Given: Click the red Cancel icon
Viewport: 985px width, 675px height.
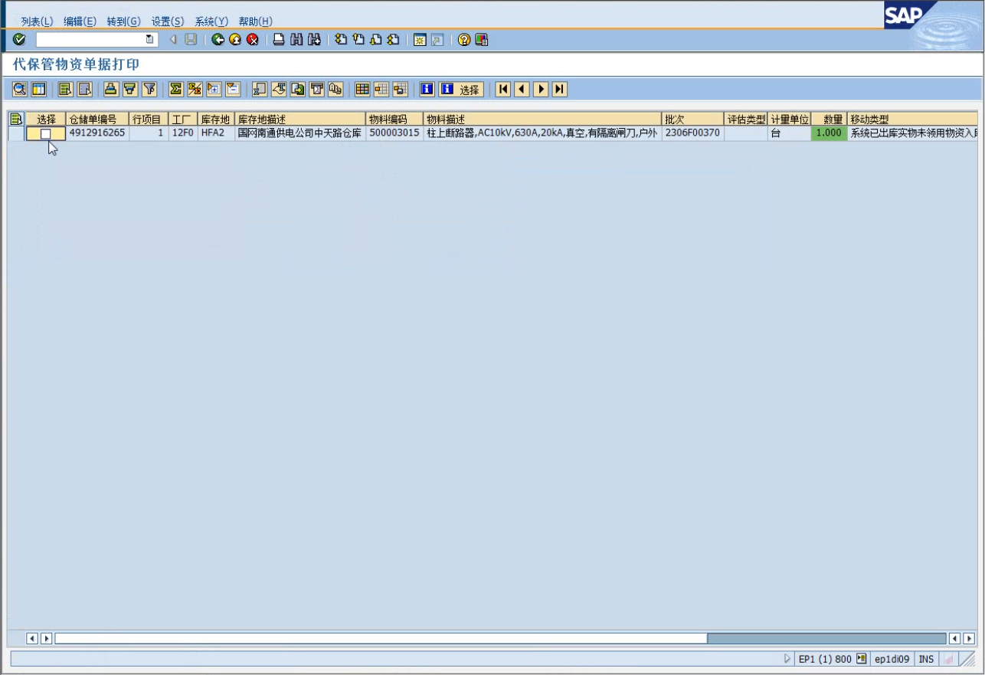Looking at the screenshot, I should pos(253,40).
